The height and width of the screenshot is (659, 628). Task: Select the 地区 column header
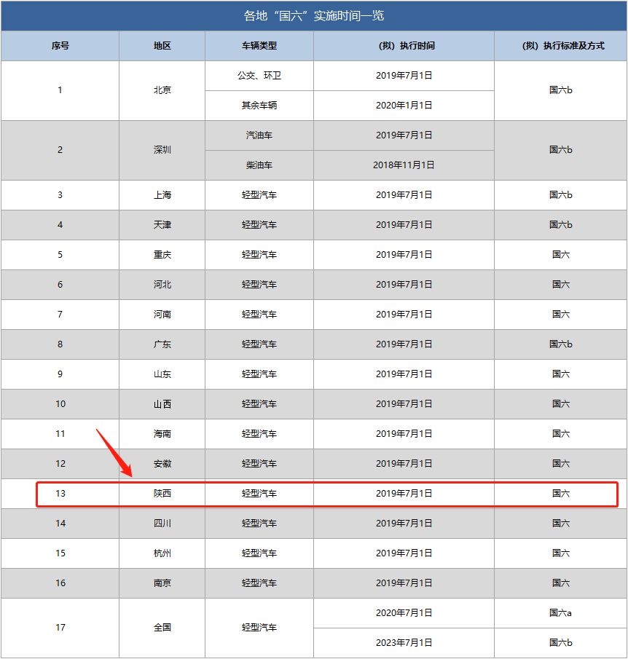point(162,46)
